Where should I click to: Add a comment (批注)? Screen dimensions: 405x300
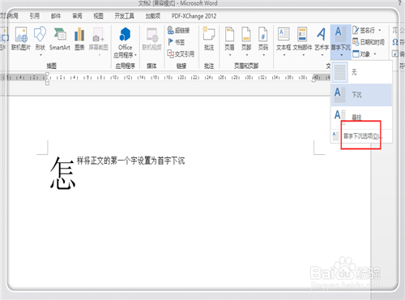coord(209,38)
